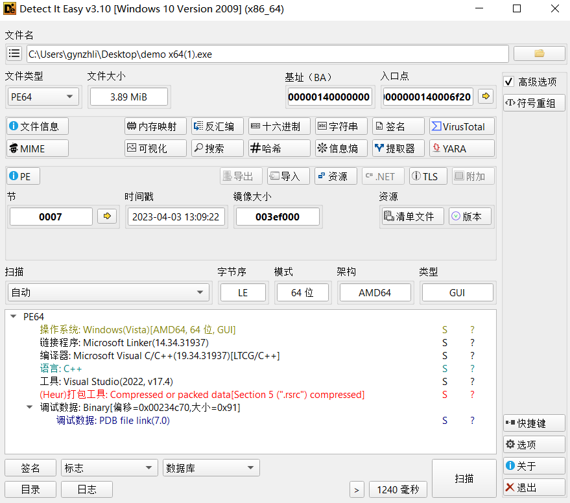
Task: Open 清单文件 manifest
Action: point(412,216)
